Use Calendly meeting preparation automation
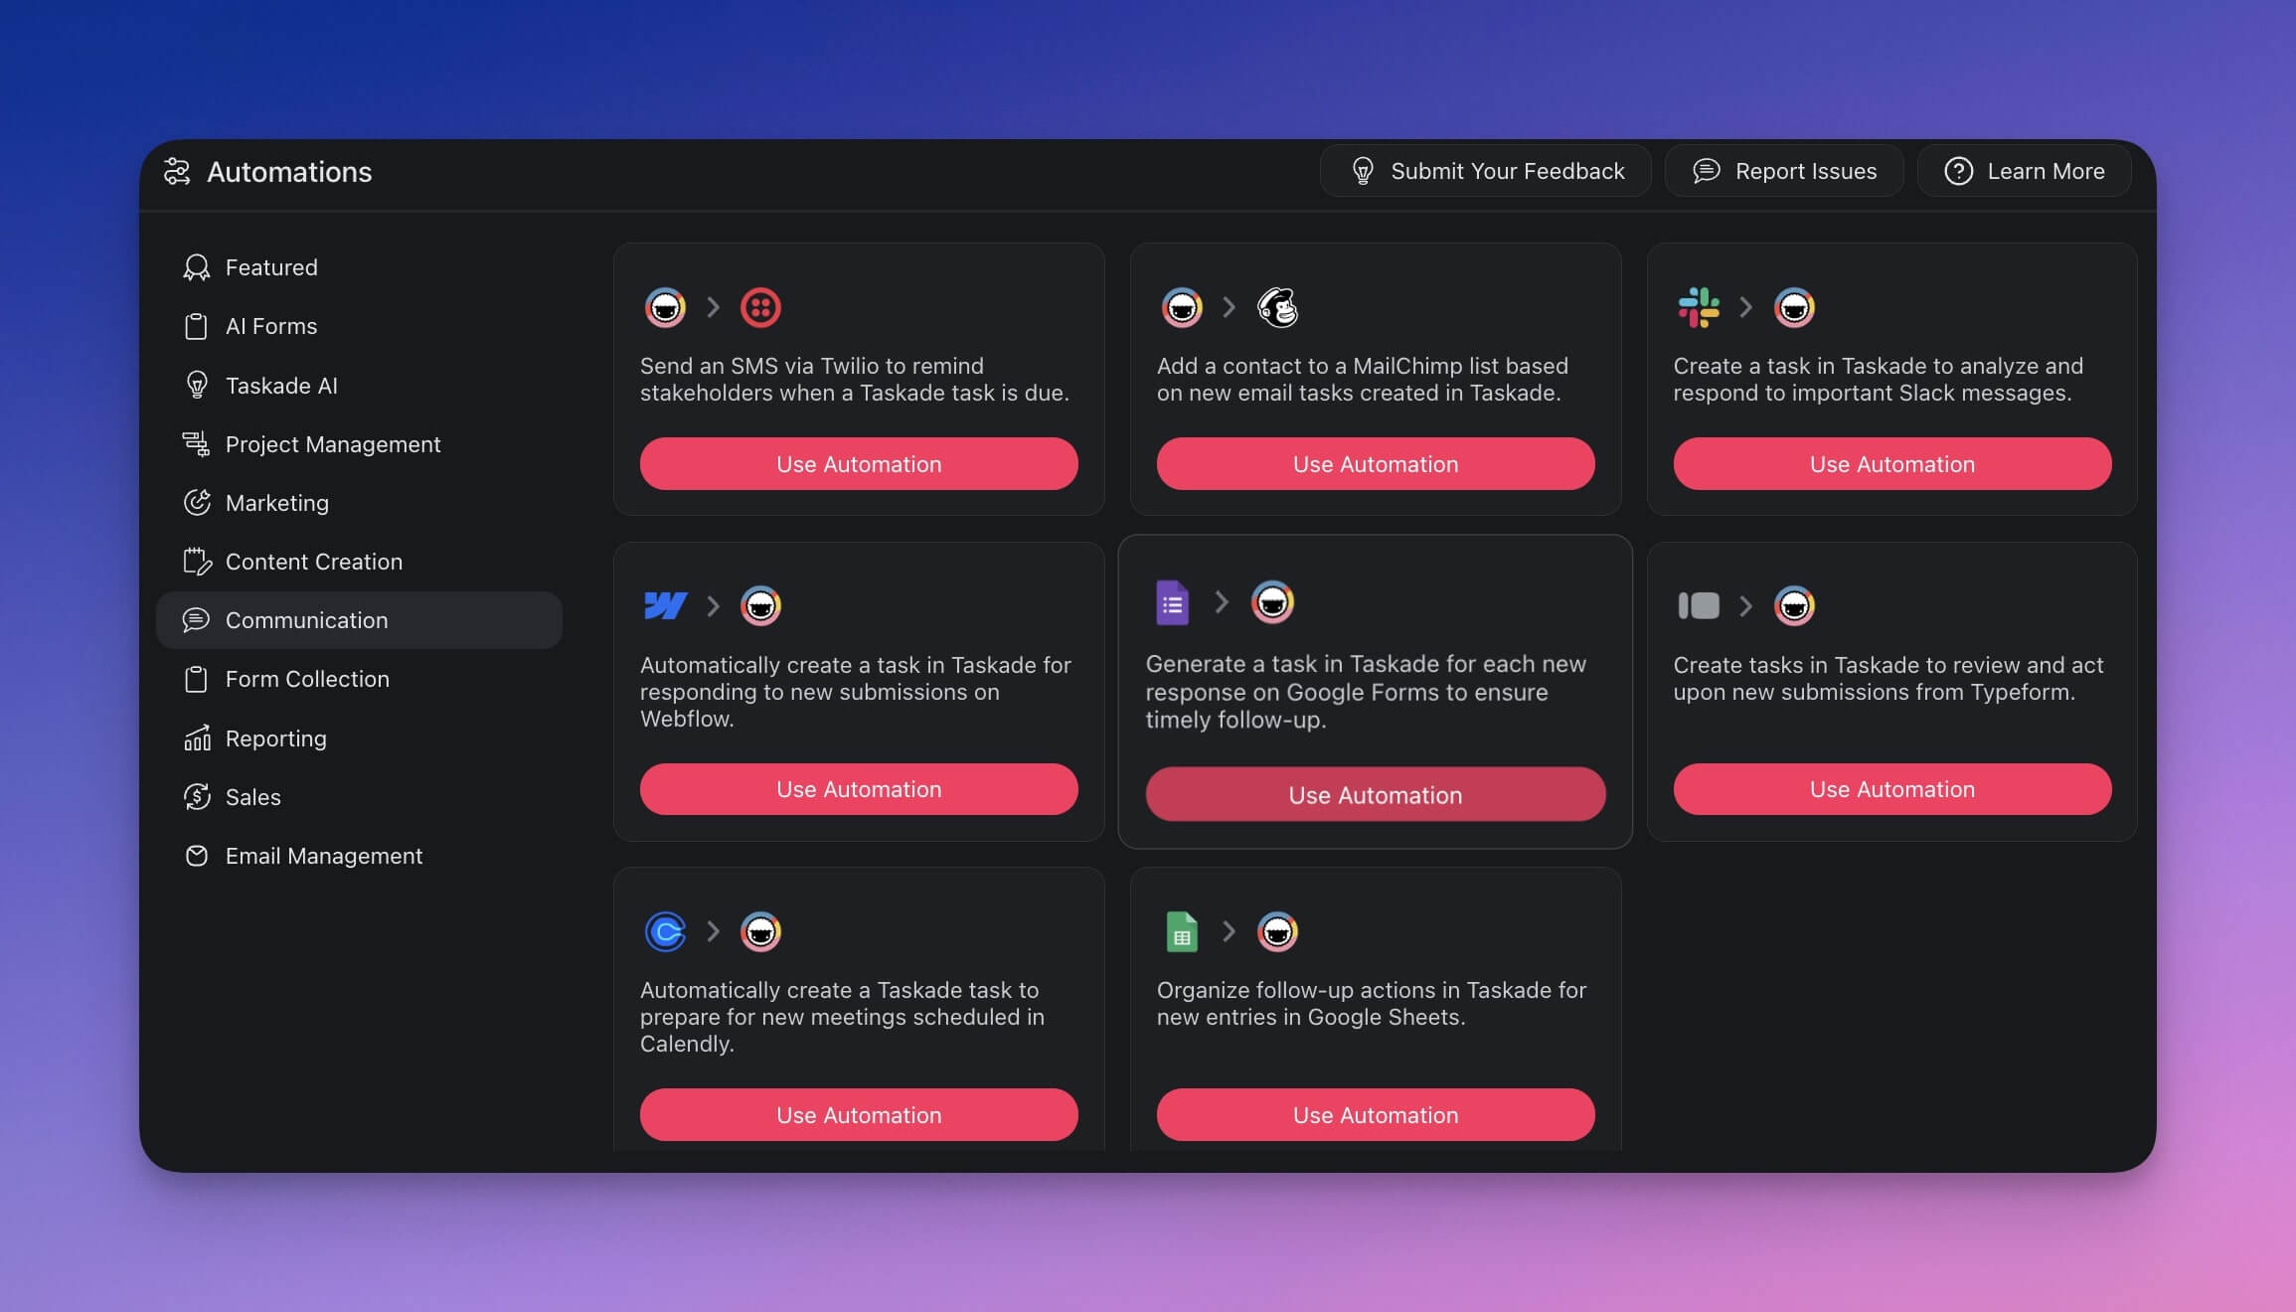The height and width of the screenshot is (1312, 2296). 858,1115
